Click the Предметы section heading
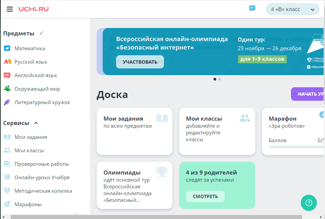This screenshot has width=325, height=219. pyautogui.click(x=19, y=33)
